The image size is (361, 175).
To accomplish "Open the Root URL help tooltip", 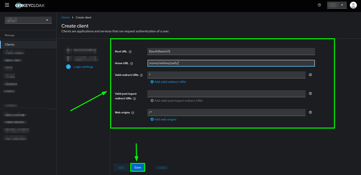I will point(130,52).
